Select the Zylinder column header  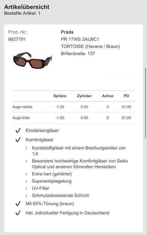(84, 96)
